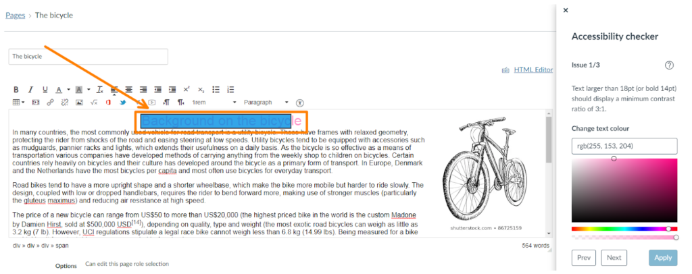Open the background colour dropdown arrow

89,90
